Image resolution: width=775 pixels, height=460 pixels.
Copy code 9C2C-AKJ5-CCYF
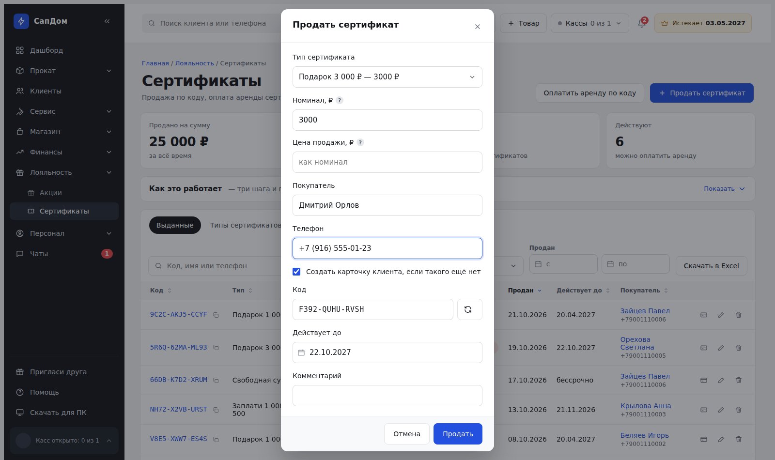tap(216, 315)
